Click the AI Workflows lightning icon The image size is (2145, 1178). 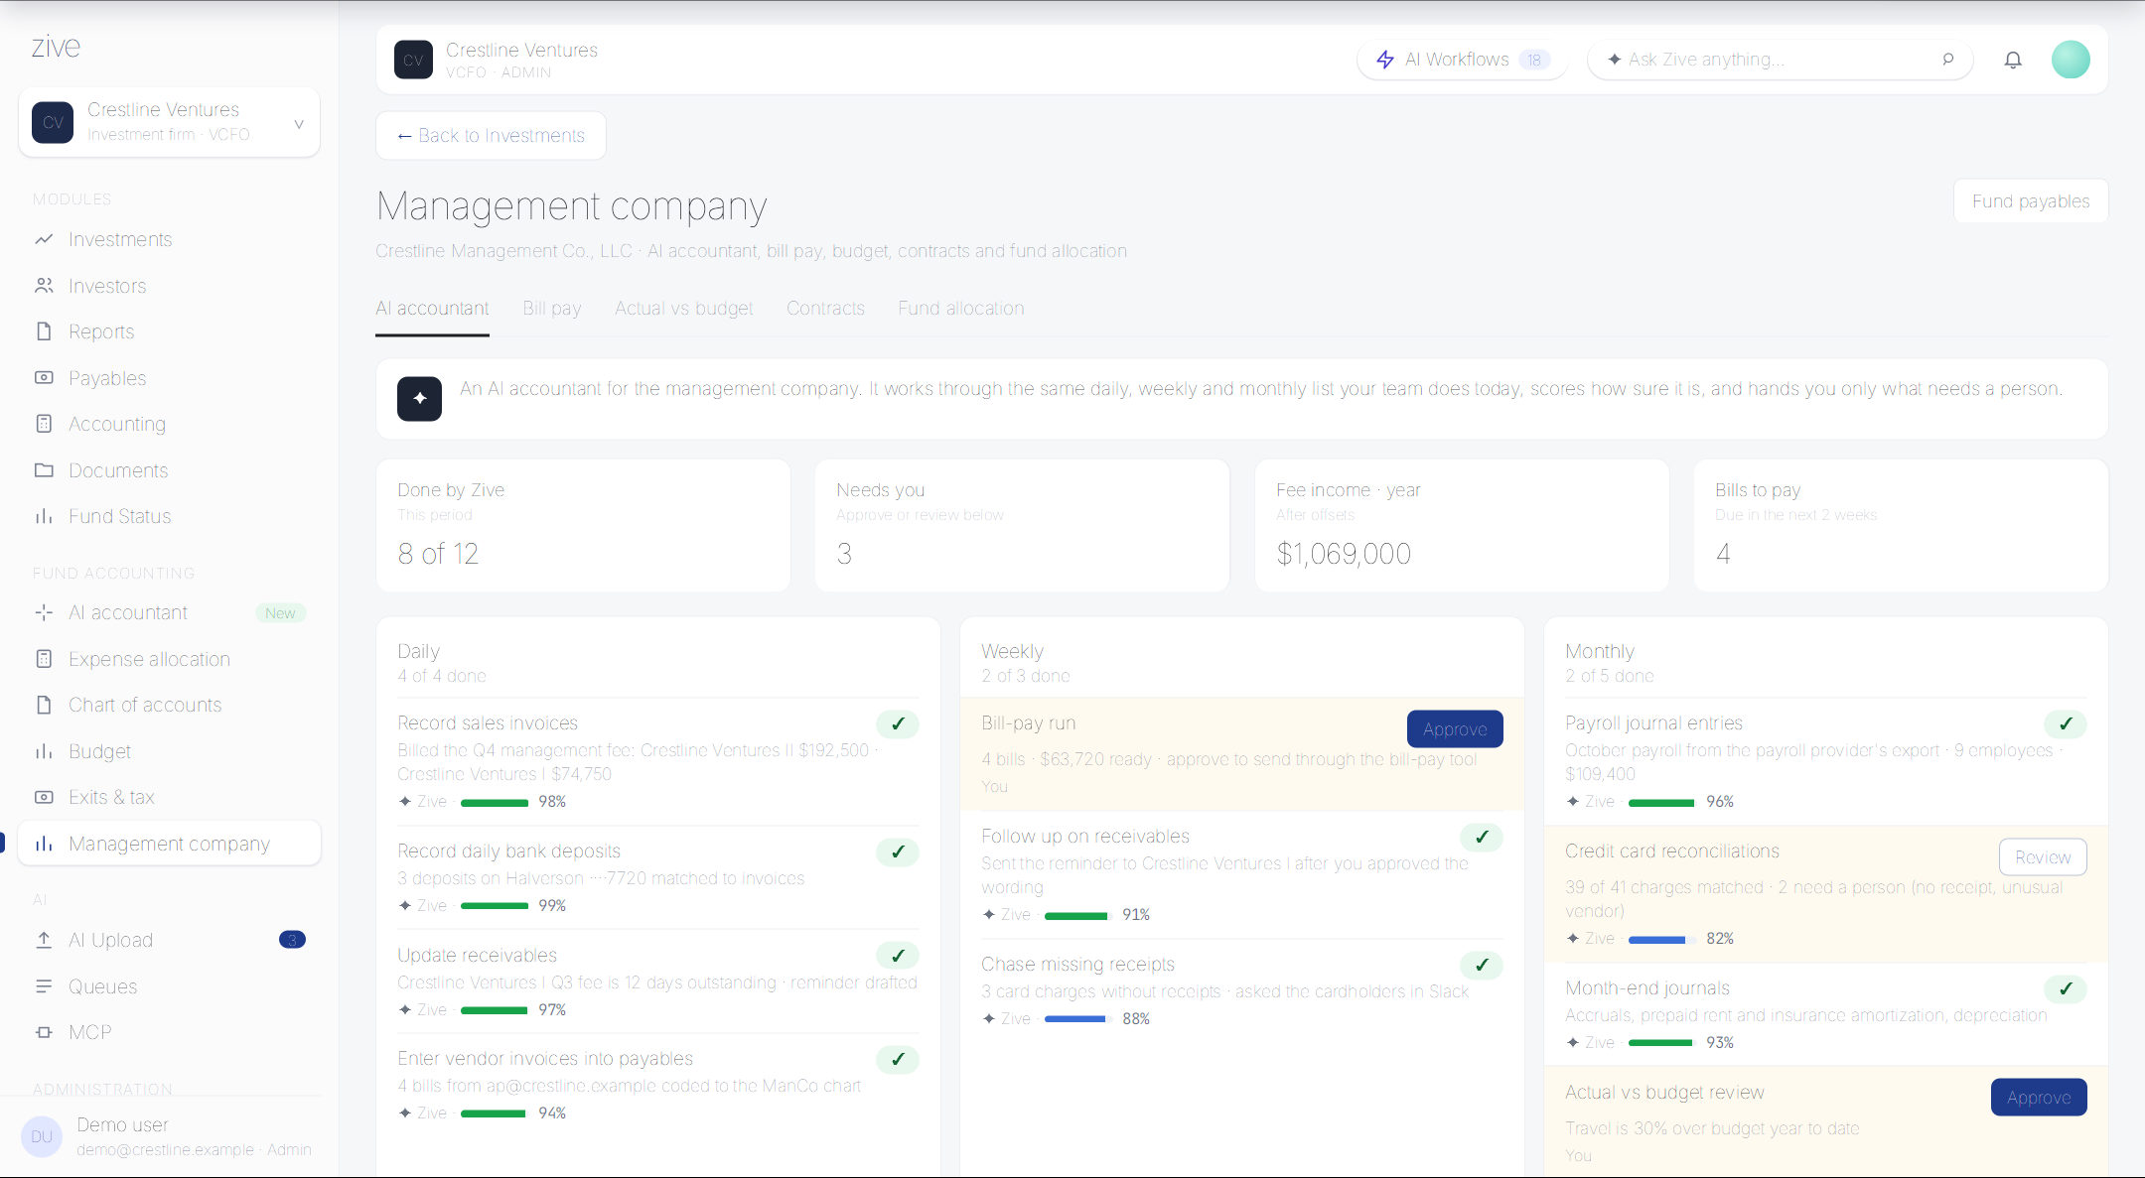(x=1385, y=60)
